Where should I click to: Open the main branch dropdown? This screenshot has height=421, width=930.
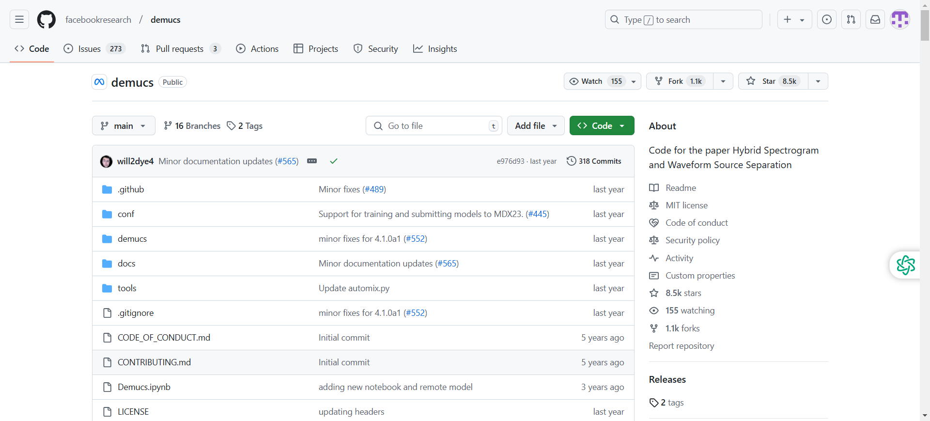click(x=124, y=126)
